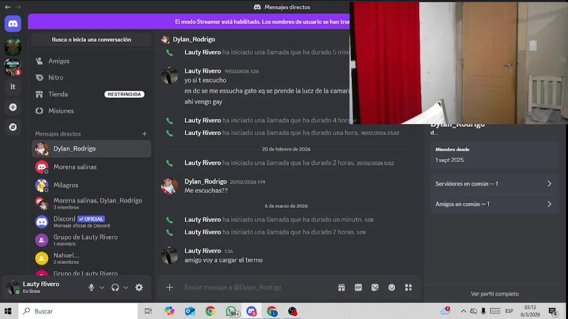Screen dimensions: 568x319
Task: Open Discord official message conversation
Action: click(91, 222)
